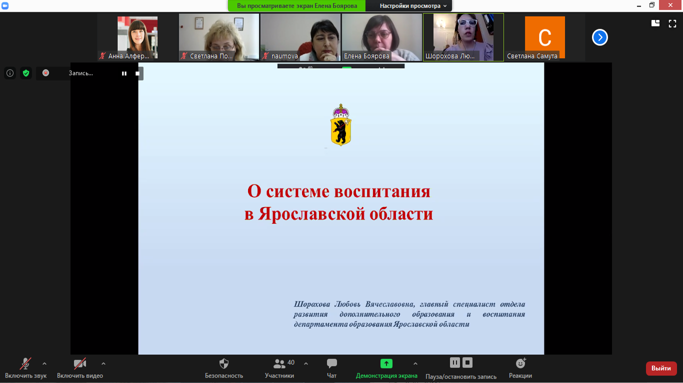Click the Zoom app icon in title bar
The image size is (683, 383).
pyautogui.click(x=5, y=5)
